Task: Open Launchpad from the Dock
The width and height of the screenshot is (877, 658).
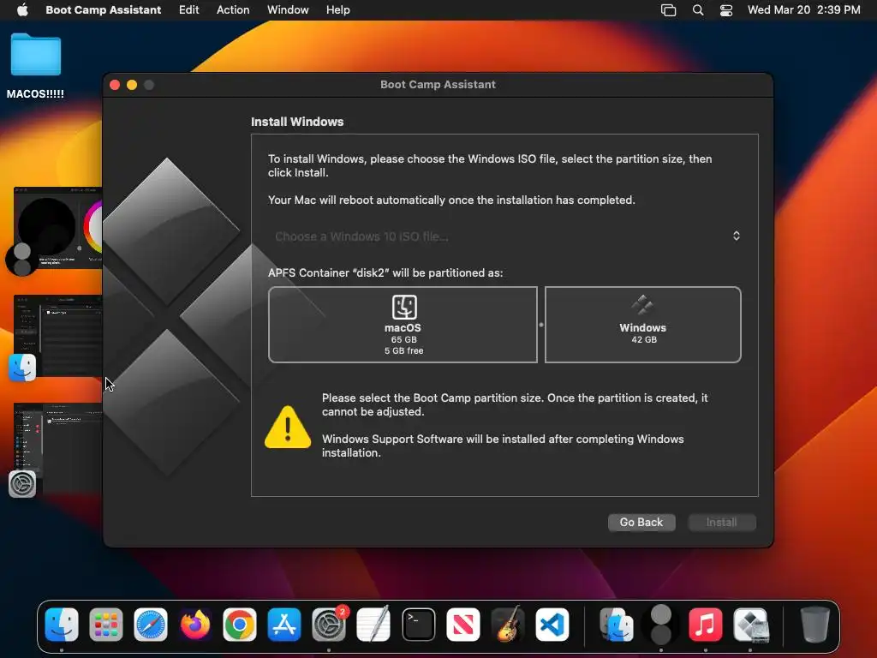Action: coord(105,624)
